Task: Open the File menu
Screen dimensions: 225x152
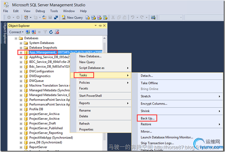Action: [6, 11]
